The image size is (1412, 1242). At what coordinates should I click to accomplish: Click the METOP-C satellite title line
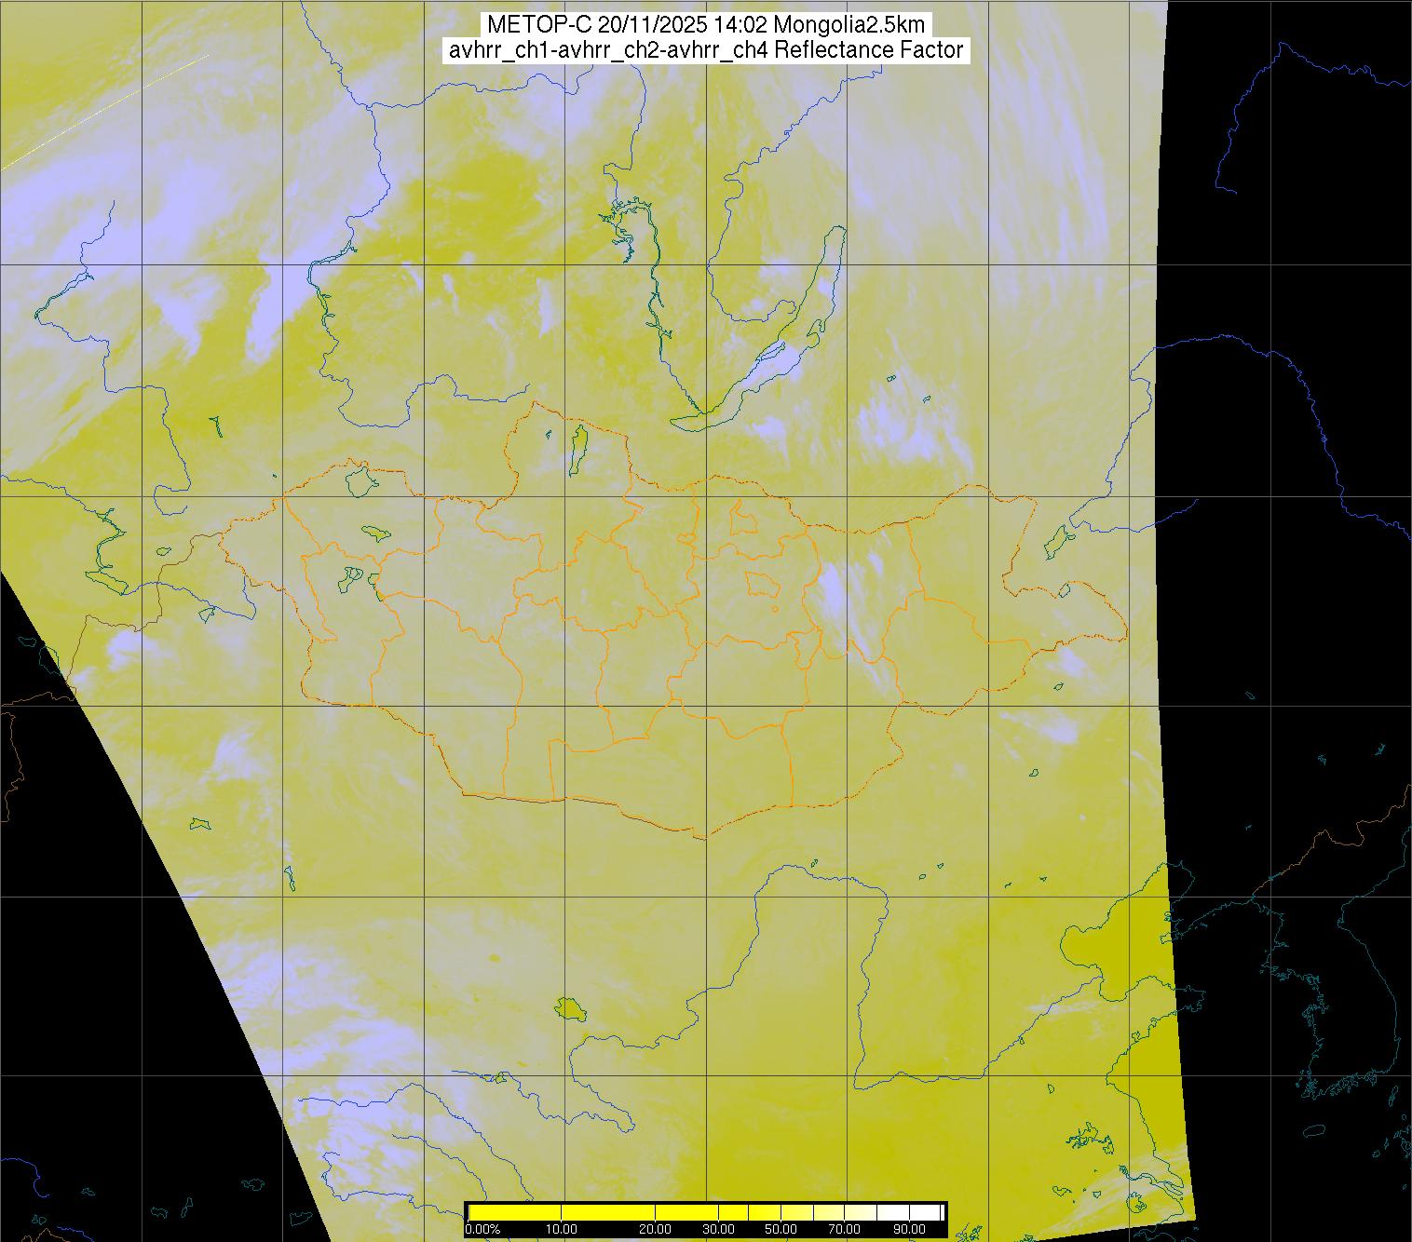(705, 25)
